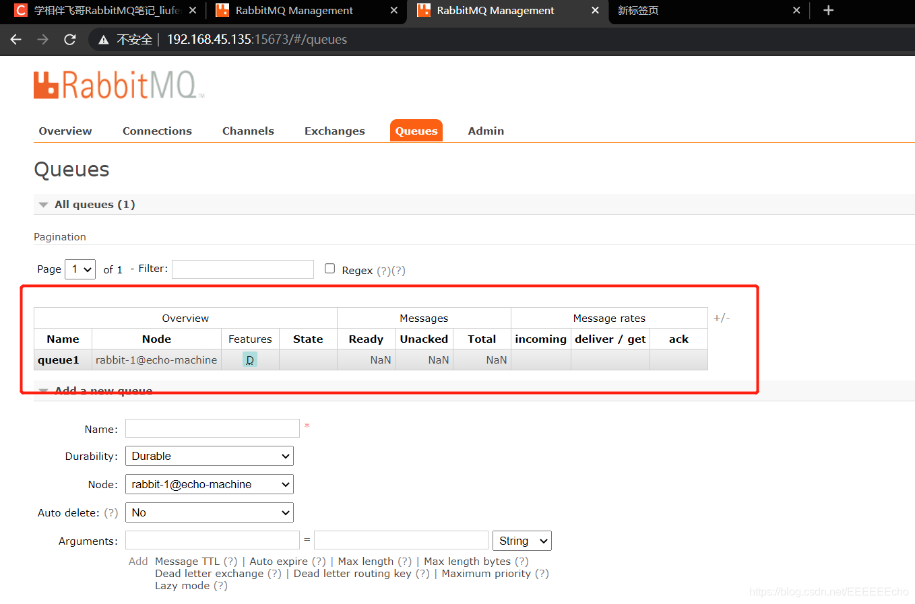Enable the Regex checkbox
The image size is (915, 604).
[x=329, y=269]
